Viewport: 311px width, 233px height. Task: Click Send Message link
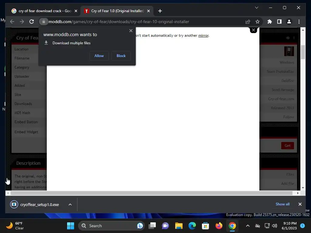coord(283,90)
